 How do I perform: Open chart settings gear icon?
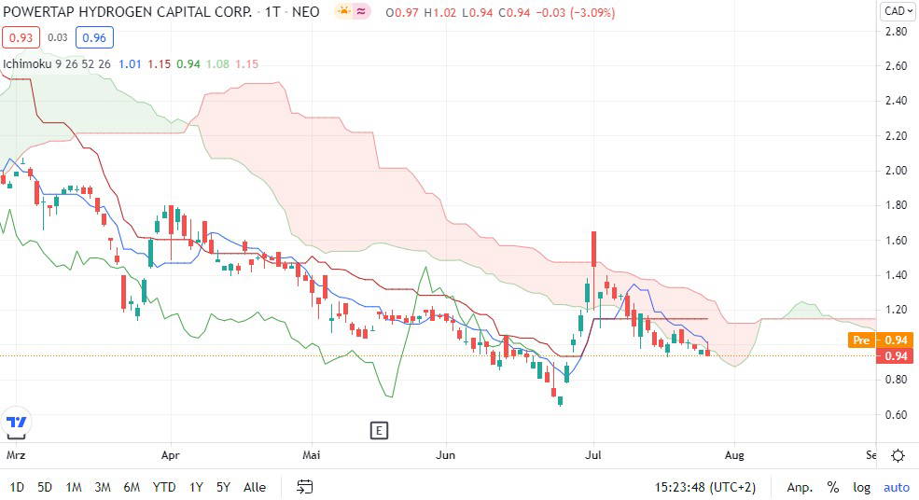[898, 455]
